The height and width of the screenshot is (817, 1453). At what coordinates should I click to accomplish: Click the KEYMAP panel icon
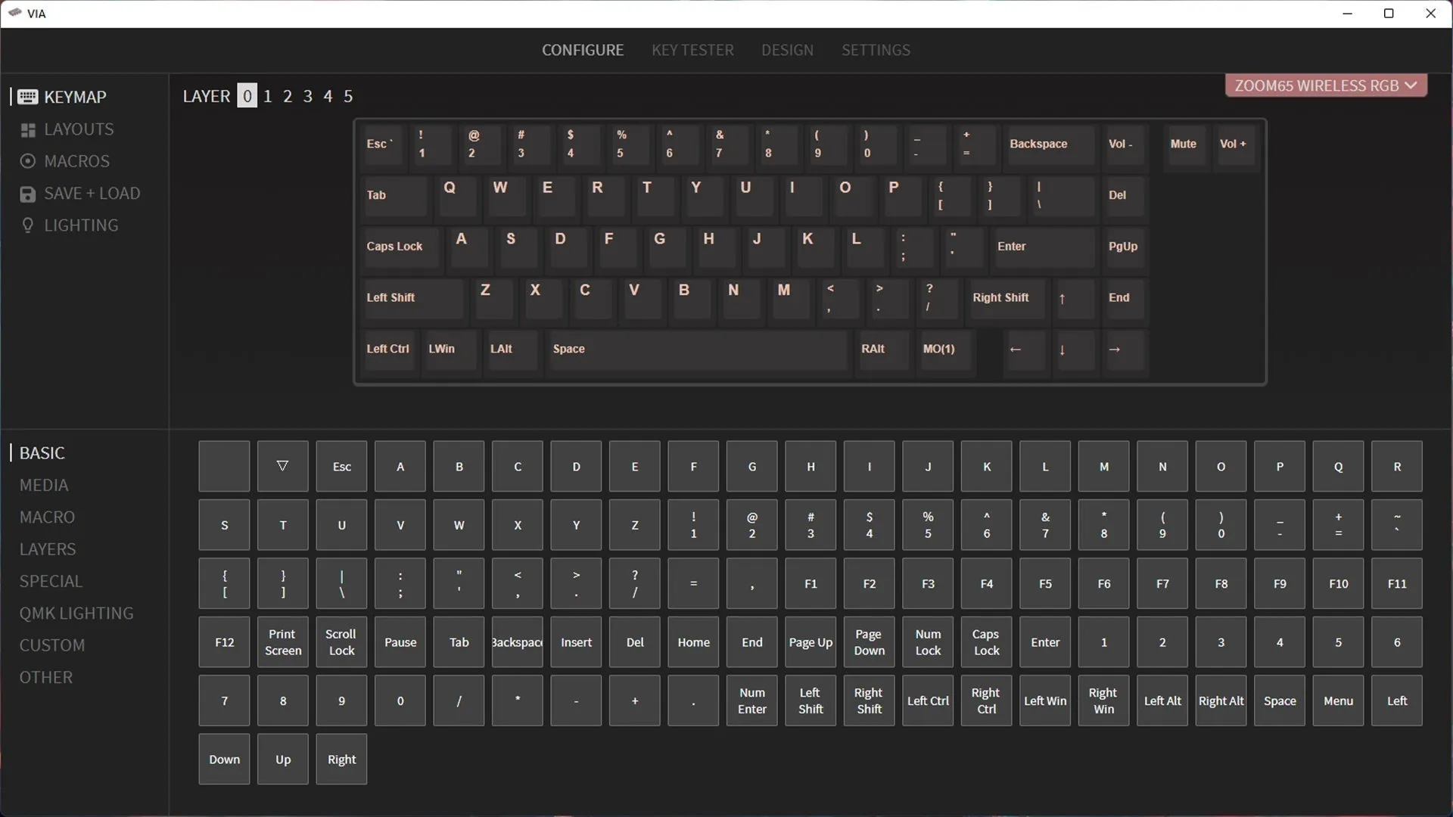coord(27,96)
